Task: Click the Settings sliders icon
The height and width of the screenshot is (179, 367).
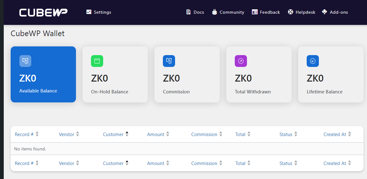Action: pyautogui.click(x=89, y=12)
